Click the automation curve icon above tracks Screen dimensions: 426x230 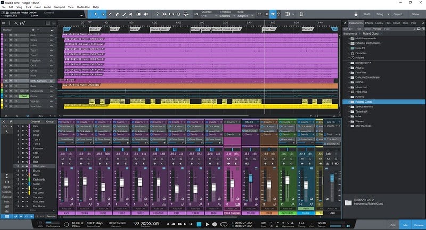point(22,23)
